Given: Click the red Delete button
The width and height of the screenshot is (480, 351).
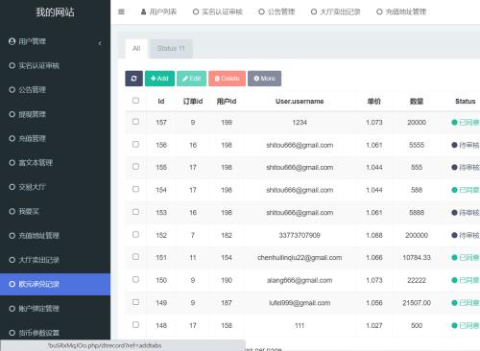Looking at the screenshot, I should tap(227, 79).
